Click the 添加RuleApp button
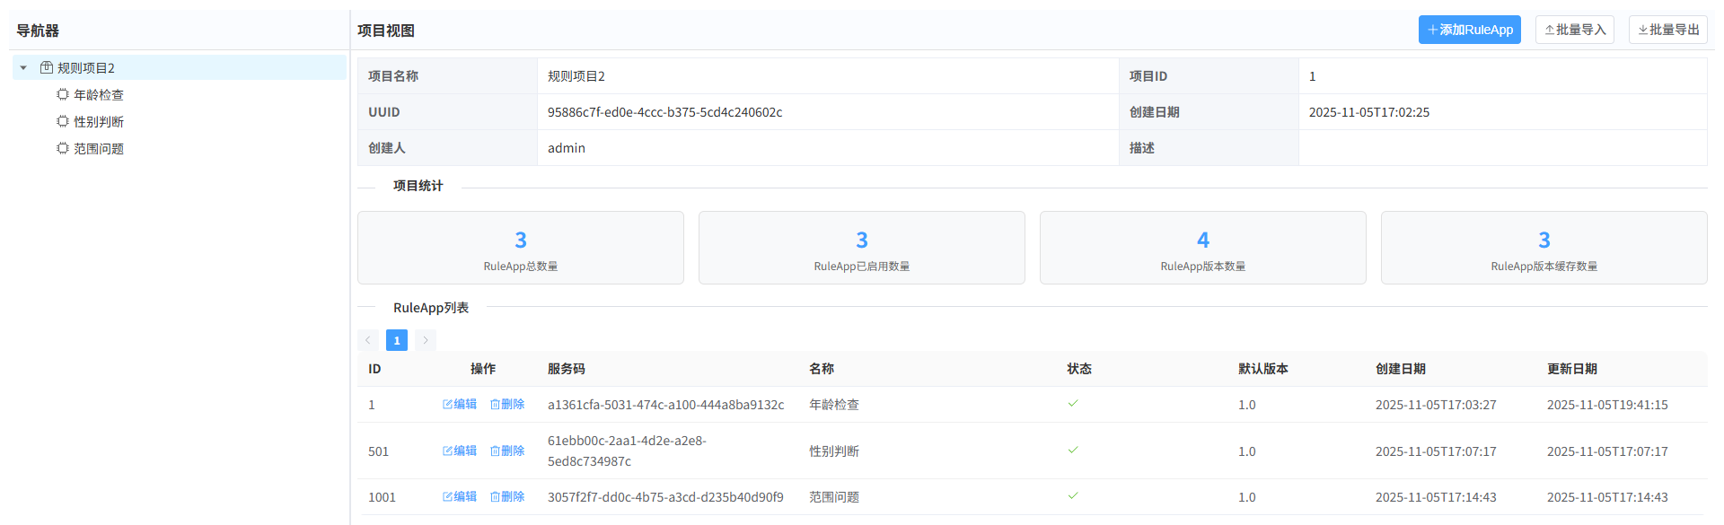Viewport: 1724px width, 525px height. 1469,30
